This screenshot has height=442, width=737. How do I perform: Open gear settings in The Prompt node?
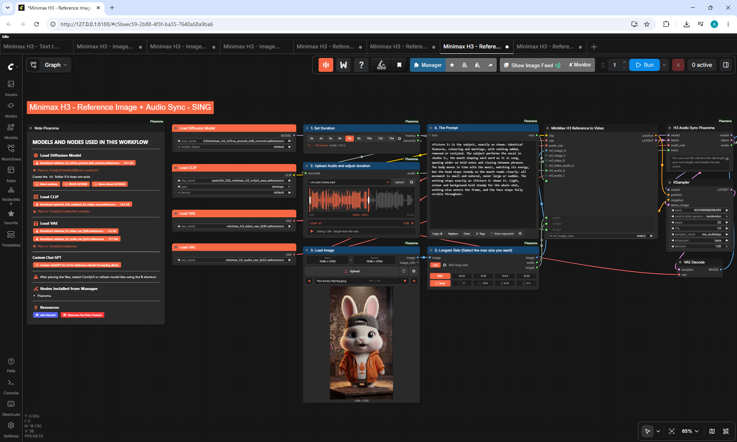[520, 233]
